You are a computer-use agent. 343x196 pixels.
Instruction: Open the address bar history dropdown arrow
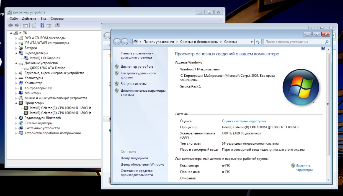251,42
